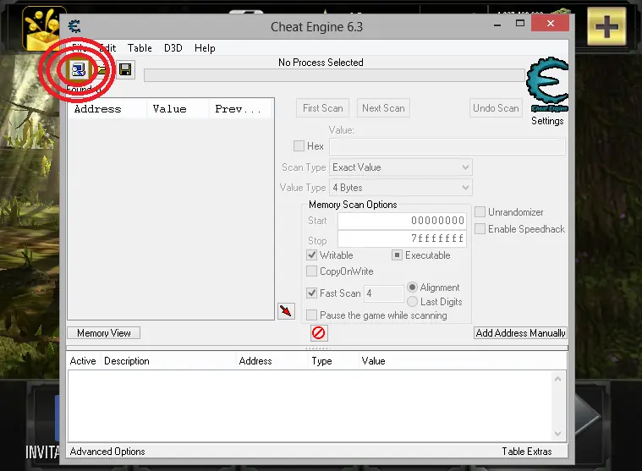The width and height of the screenshot is (642, 471).
Task: Click the Next Scan button
Action: 383,108
